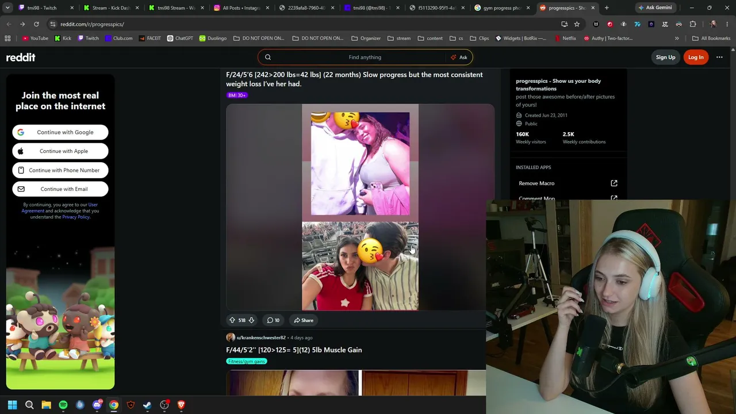
Task: Click the Ask Gemini button
Action: pos(656,8)
